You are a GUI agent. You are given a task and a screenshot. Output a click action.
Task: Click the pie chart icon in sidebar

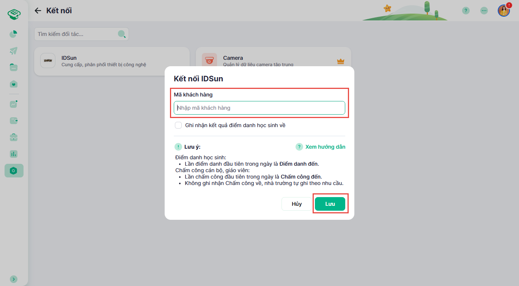point(14,34)
